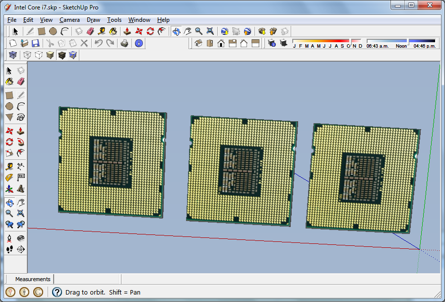This screenshot has width=445, height=302.
Task: Open Shadow Settings dialog
Action: pyautogui.click(x=271, y=43)
